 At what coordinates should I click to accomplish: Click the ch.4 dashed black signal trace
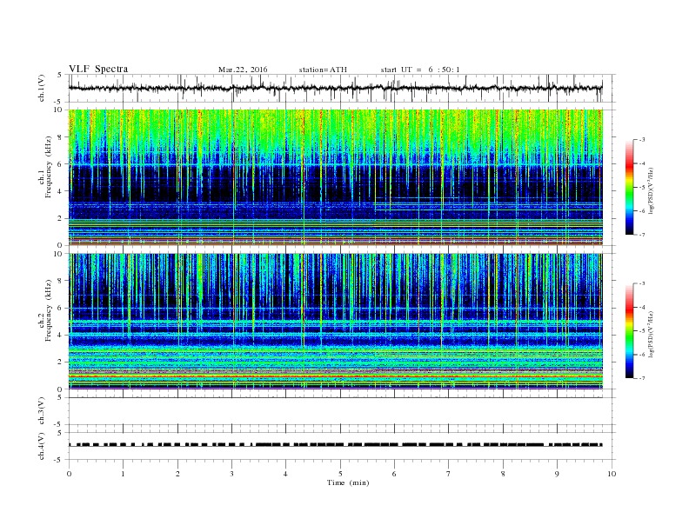[x=335, y=445]
